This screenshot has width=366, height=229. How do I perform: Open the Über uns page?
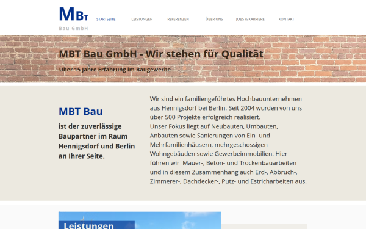(214, 19)
